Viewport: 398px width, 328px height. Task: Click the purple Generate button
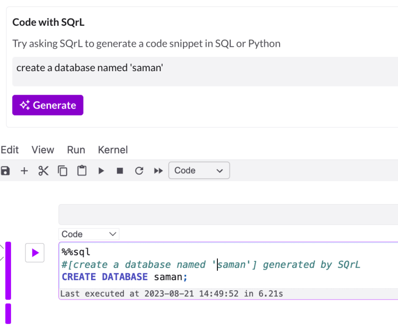pyautogui.click(x=48, y=105)
